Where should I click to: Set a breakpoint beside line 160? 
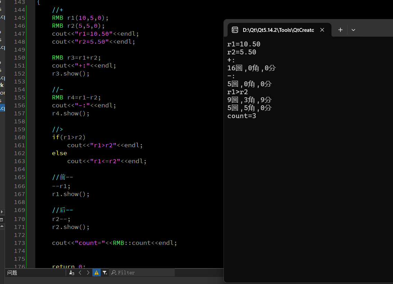click(10, 137)
